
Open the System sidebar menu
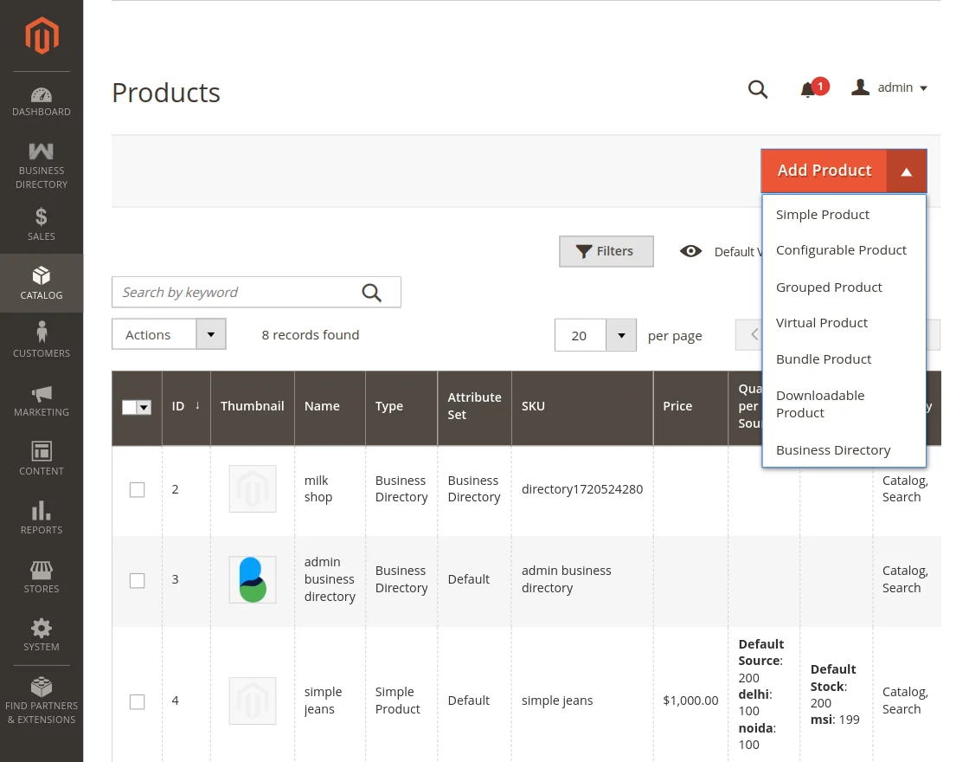click(x=41, y=632)
